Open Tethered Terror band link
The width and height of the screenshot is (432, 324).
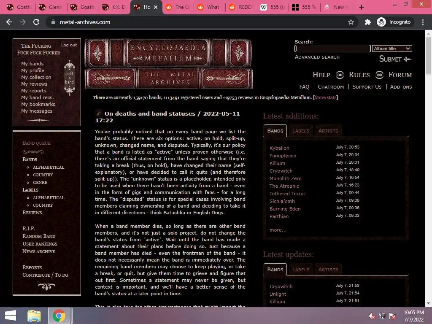[287, 194]
